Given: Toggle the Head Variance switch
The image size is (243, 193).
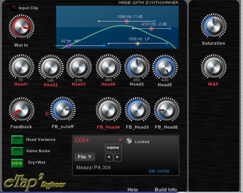Looking at the screenshot, I should tap(17, 140).
